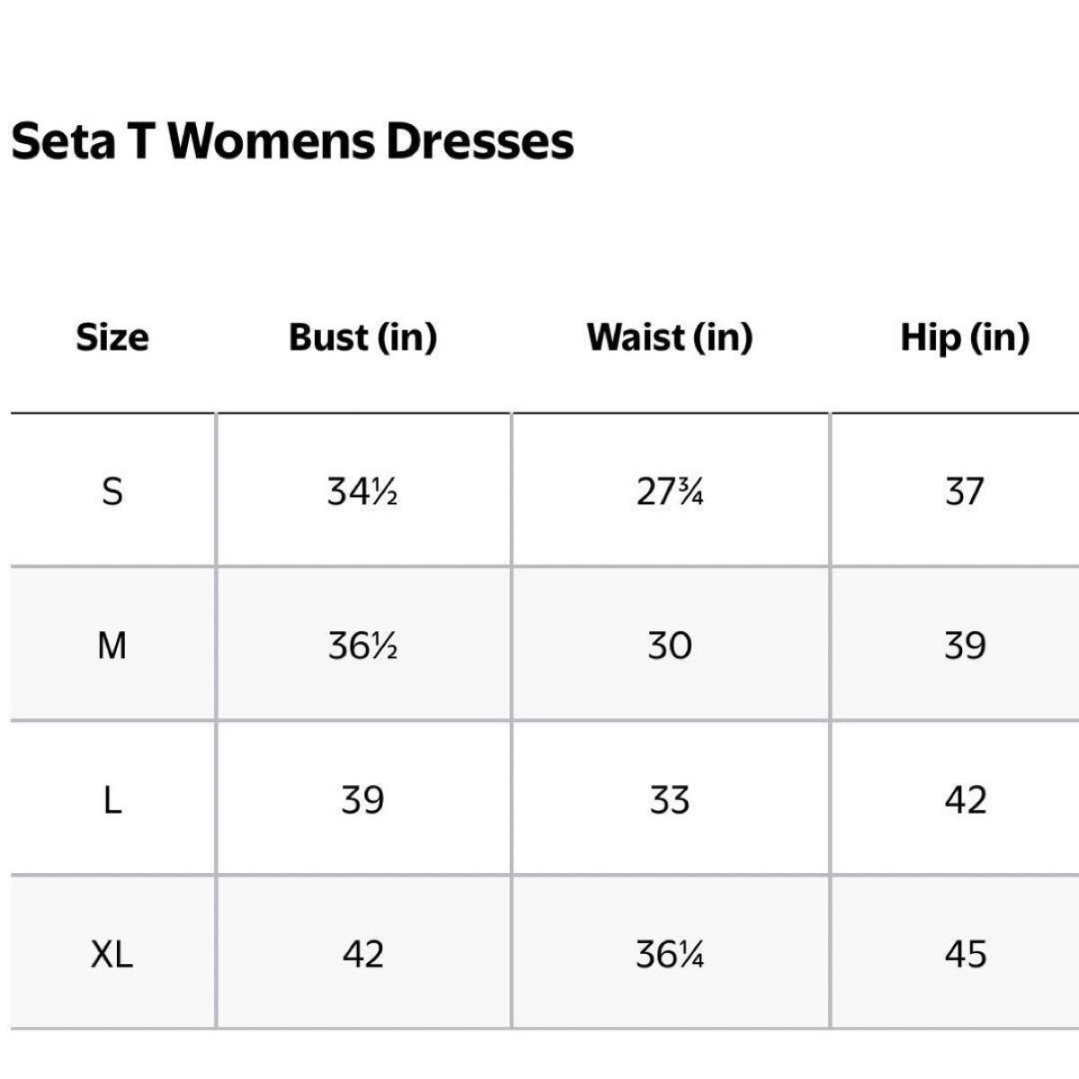Screen dimensions: 1079x1079
Task: Select the Hip (in) column header
Action: (x=965, y=337)
